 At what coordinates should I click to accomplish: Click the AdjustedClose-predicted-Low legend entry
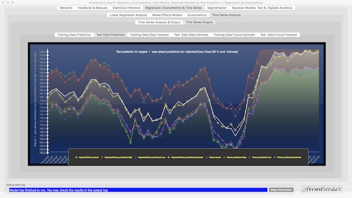pyautogui.click(x=150, y=157)
